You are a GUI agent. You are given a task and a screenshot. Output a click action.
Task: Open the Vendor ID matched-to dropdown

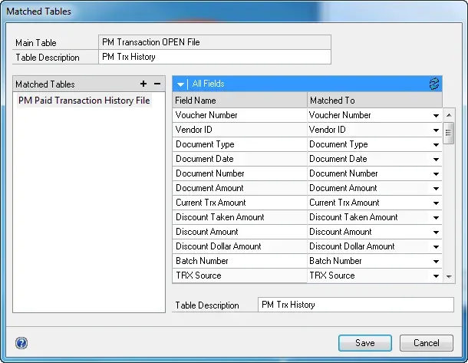click(x=436, y=130)
